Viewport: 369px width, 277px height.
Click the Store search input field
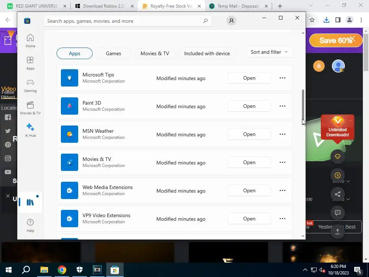[x=128, y=21]
